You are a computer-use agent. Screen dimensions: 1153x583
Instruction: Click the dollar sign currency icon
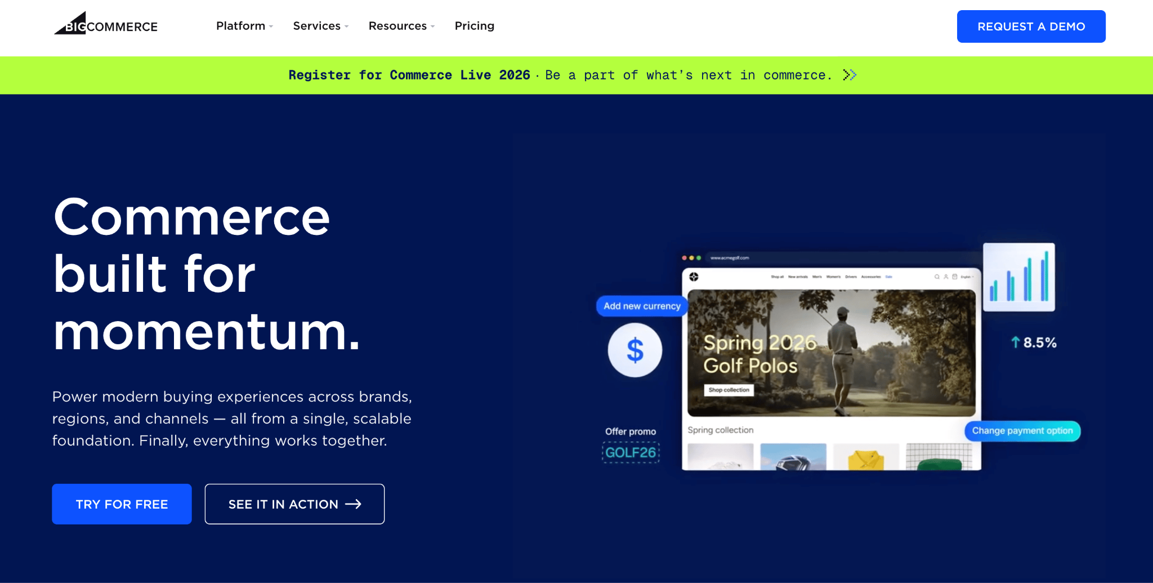click(x=635, y=350)
